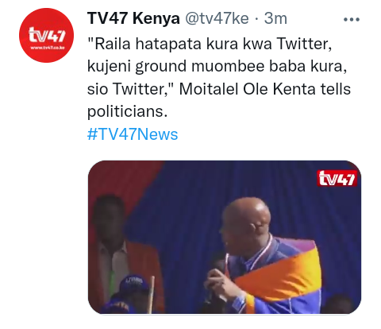Viewport: 381px width, 329px height.
Task: Play the embedded video of the speaker
Action: (225, 237)
